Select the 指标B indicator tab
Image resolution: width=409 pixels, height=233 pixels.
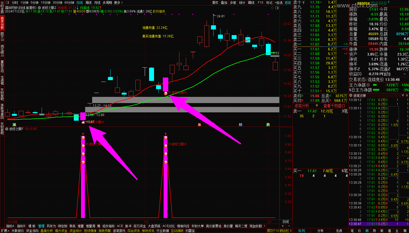(21, 226)
